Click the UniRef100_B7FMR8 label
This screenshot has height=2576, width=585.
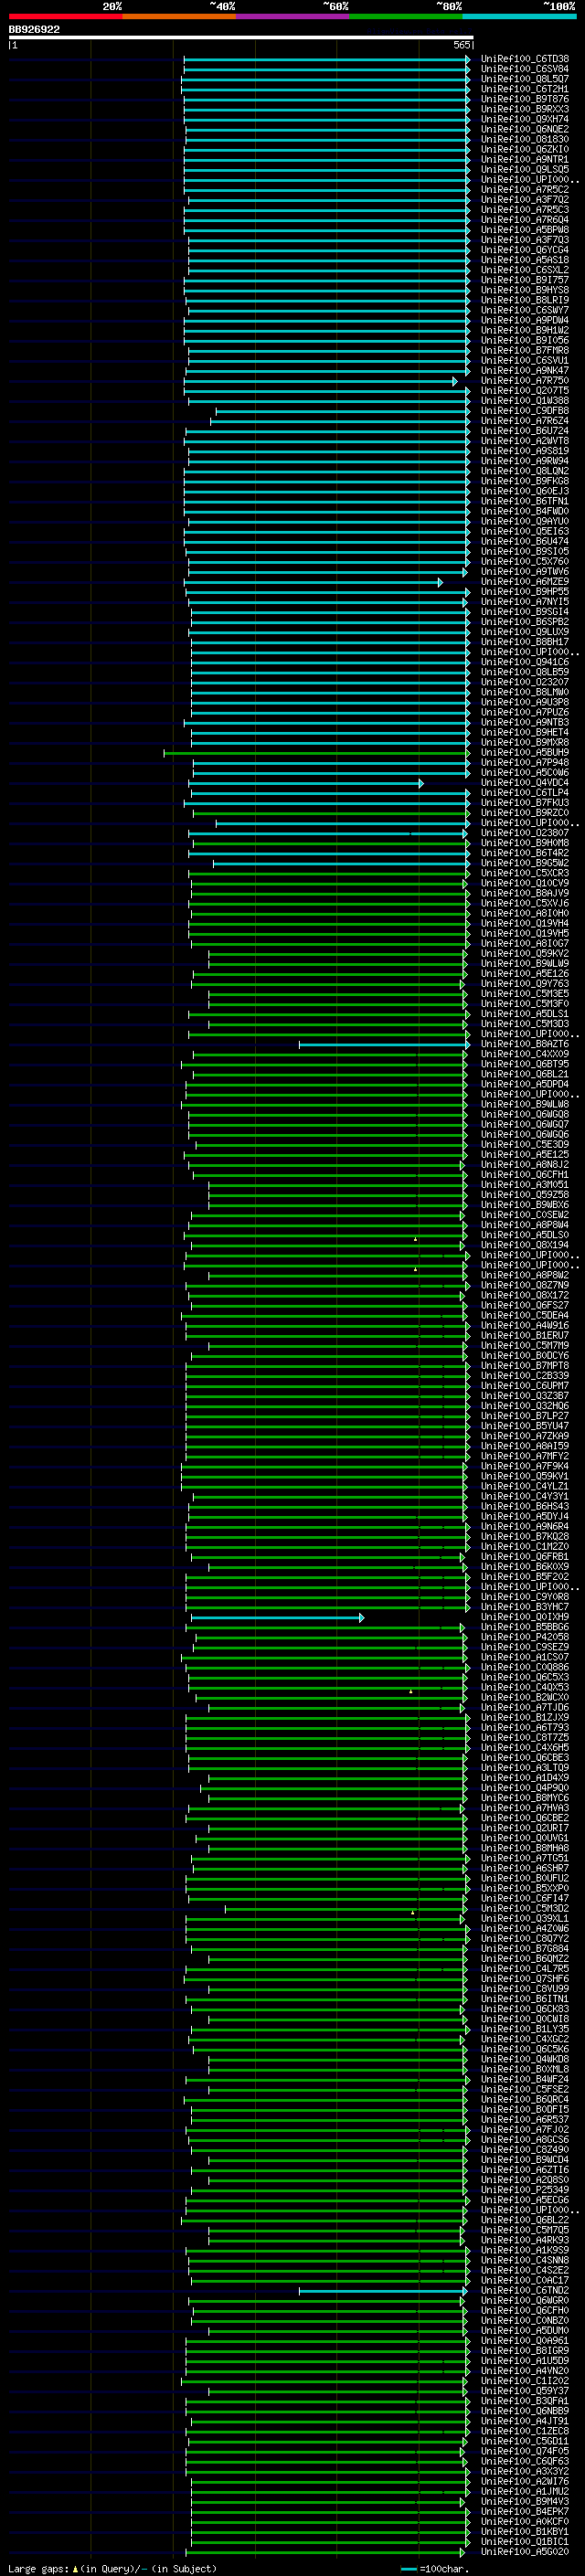point(525,350)
